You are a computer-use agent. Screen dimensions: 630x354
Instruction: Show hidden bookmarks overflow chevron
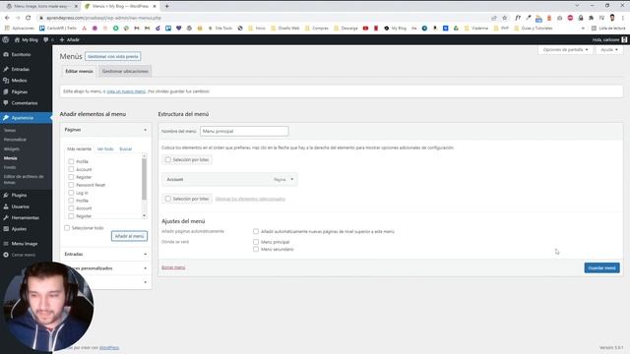tap(583, 29)
